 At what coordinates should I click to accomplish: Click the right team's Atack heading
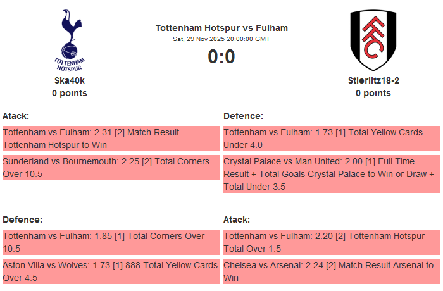[237, 220]
